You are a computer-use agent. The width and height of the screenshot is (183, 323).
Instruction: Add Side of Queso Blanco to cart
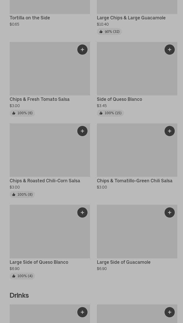tap(170, 50)
